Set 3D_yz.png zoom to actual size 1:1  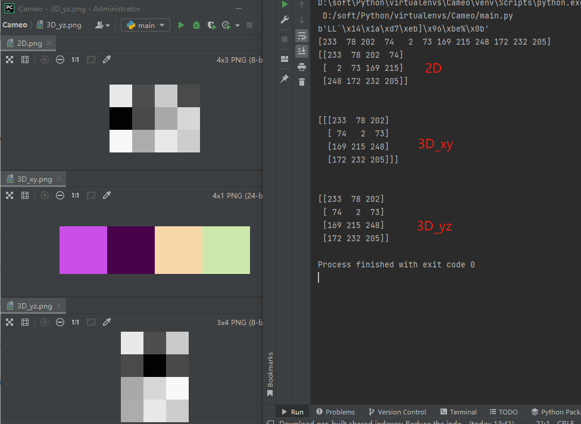pyautogui.click(x=76, y=322)
